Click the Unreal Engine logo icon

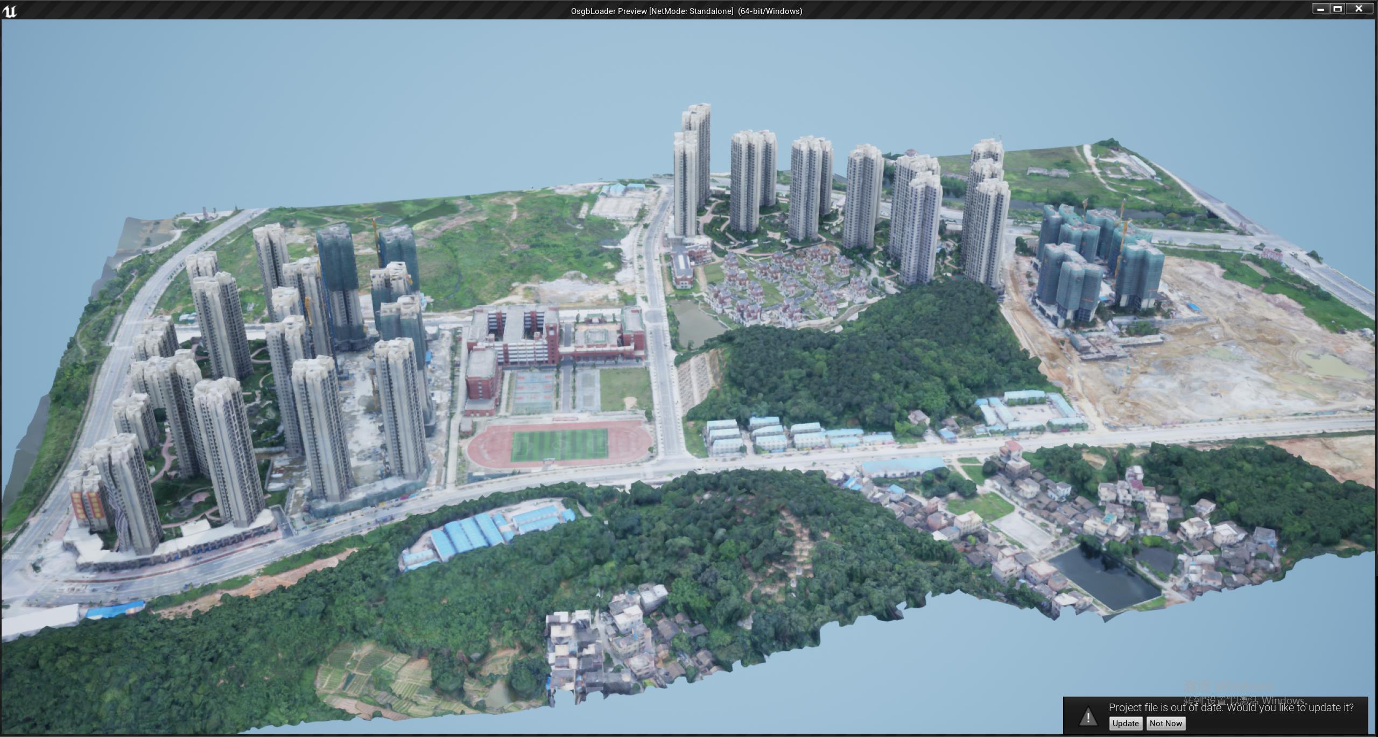pyautogui.click(x=10, y=11)
